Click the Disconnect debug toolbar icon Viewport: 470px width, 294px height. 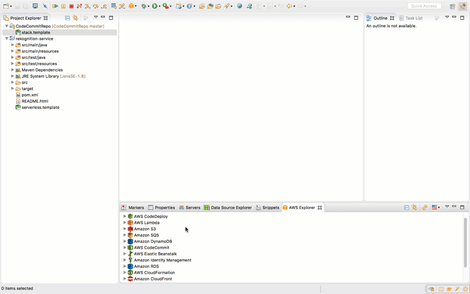pyautogui.click(x=79, y=6)
